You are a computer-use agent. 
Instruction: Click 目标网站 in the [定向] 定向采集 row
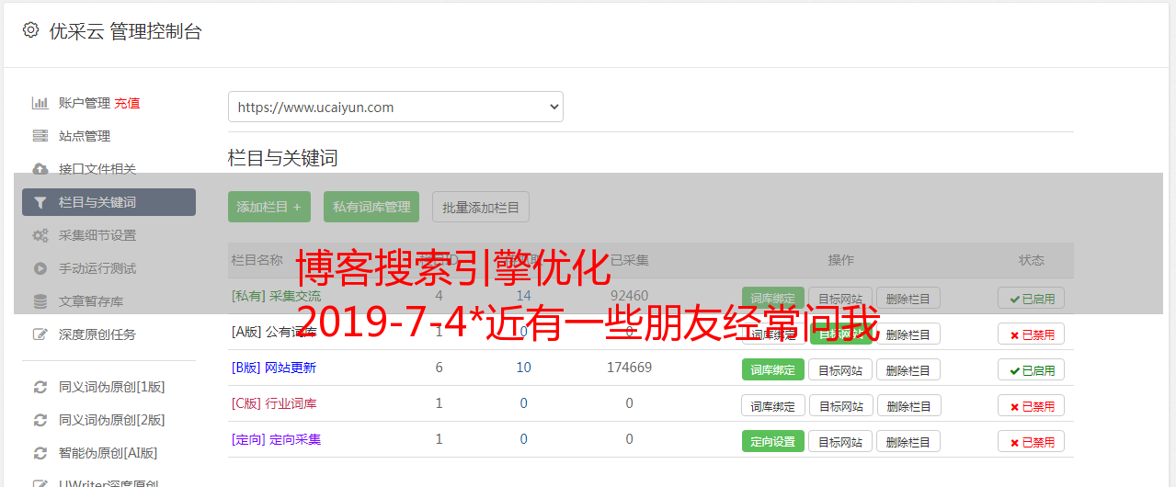pos(840,441)
